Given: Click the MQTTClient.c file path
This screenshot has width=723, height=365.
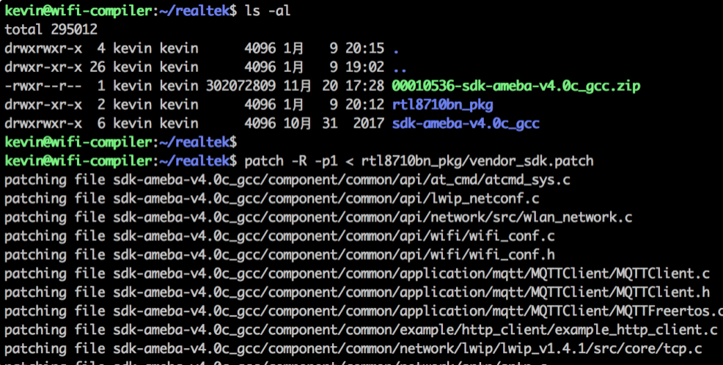Looking at the screenshot, I should 411,274.
